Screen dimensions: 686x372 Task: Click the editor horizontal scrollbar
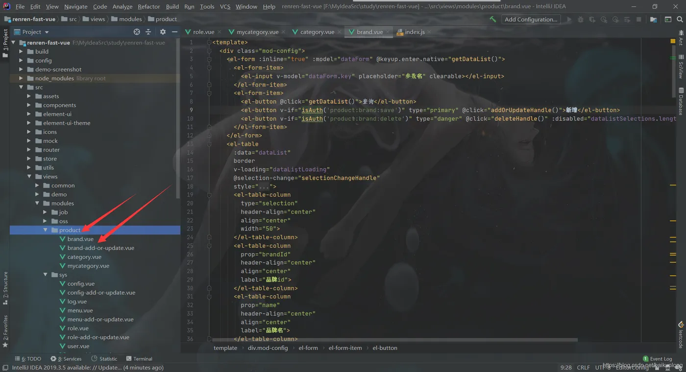394,340
